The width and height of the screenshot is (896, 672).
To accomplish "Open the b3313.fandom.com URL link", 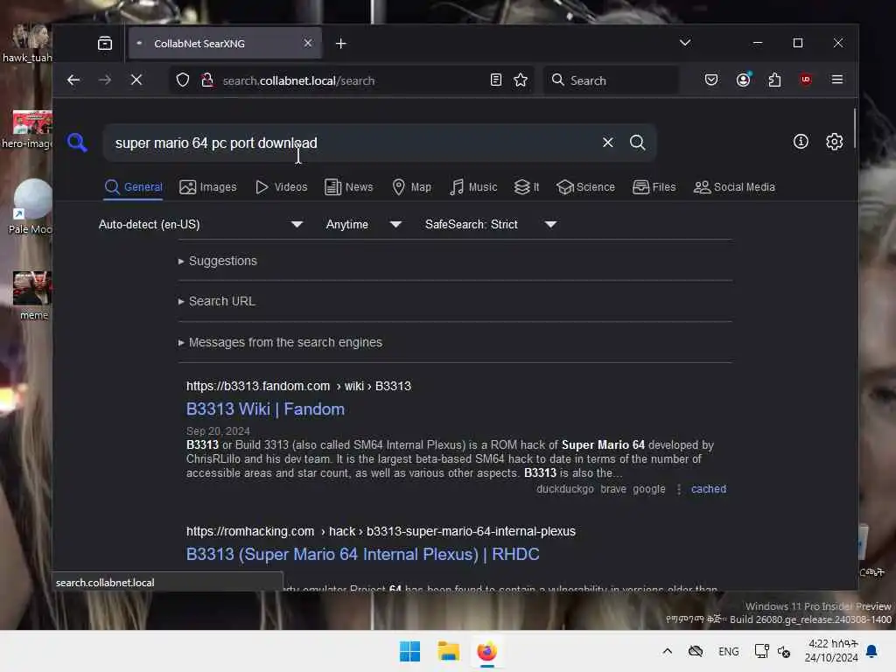I will 298,386.
